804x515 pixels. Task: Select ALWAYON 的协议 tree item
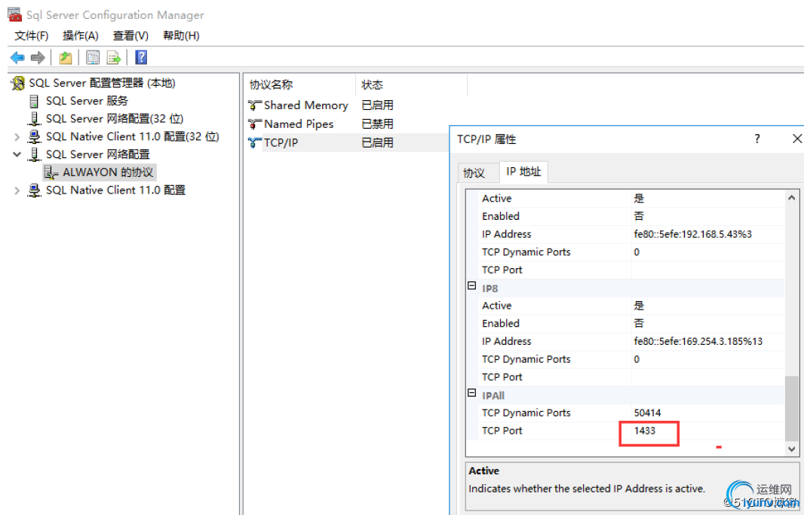pyautogui.click(x=108, y=172)
